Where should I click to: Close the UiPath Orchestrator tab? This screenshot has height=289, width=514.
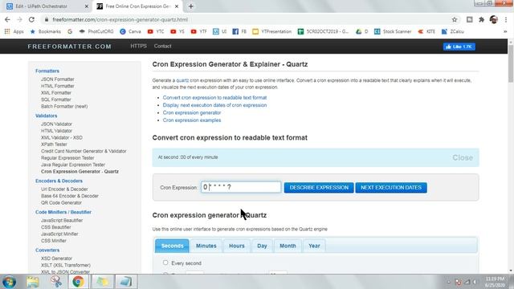pyautogui.click(x=87, y=6)
